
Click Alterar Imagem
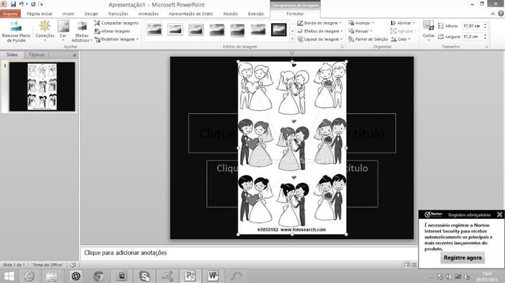click(x=113, y=31)
